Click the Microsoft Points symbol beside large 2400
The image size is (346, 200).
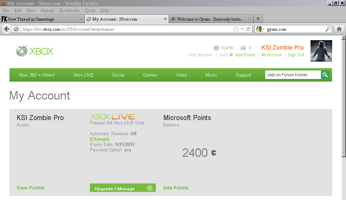click(214, 153)
